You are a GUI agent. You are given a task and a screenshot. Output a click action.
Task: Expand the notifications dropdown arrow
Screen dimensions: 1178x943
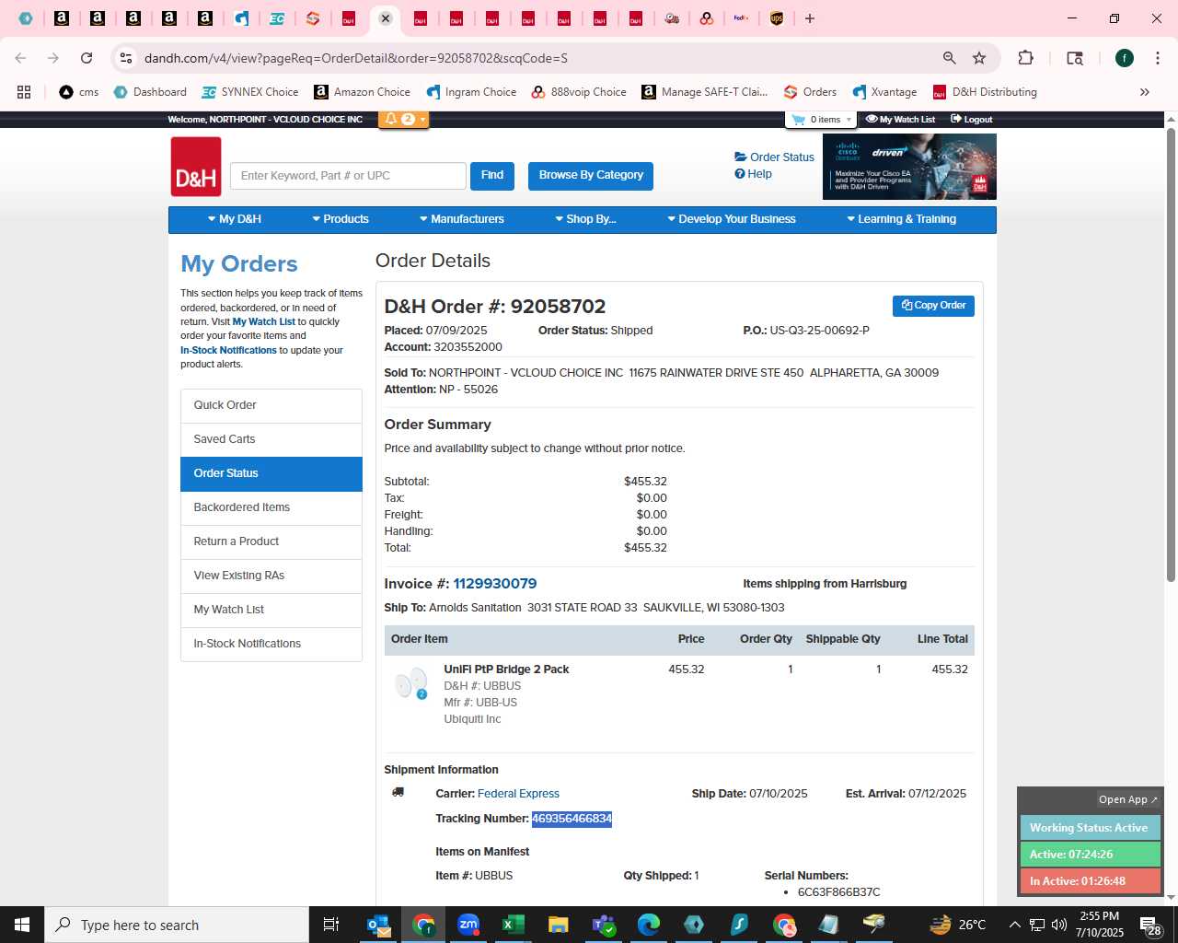pyautogui.click(x=423, y=119)
